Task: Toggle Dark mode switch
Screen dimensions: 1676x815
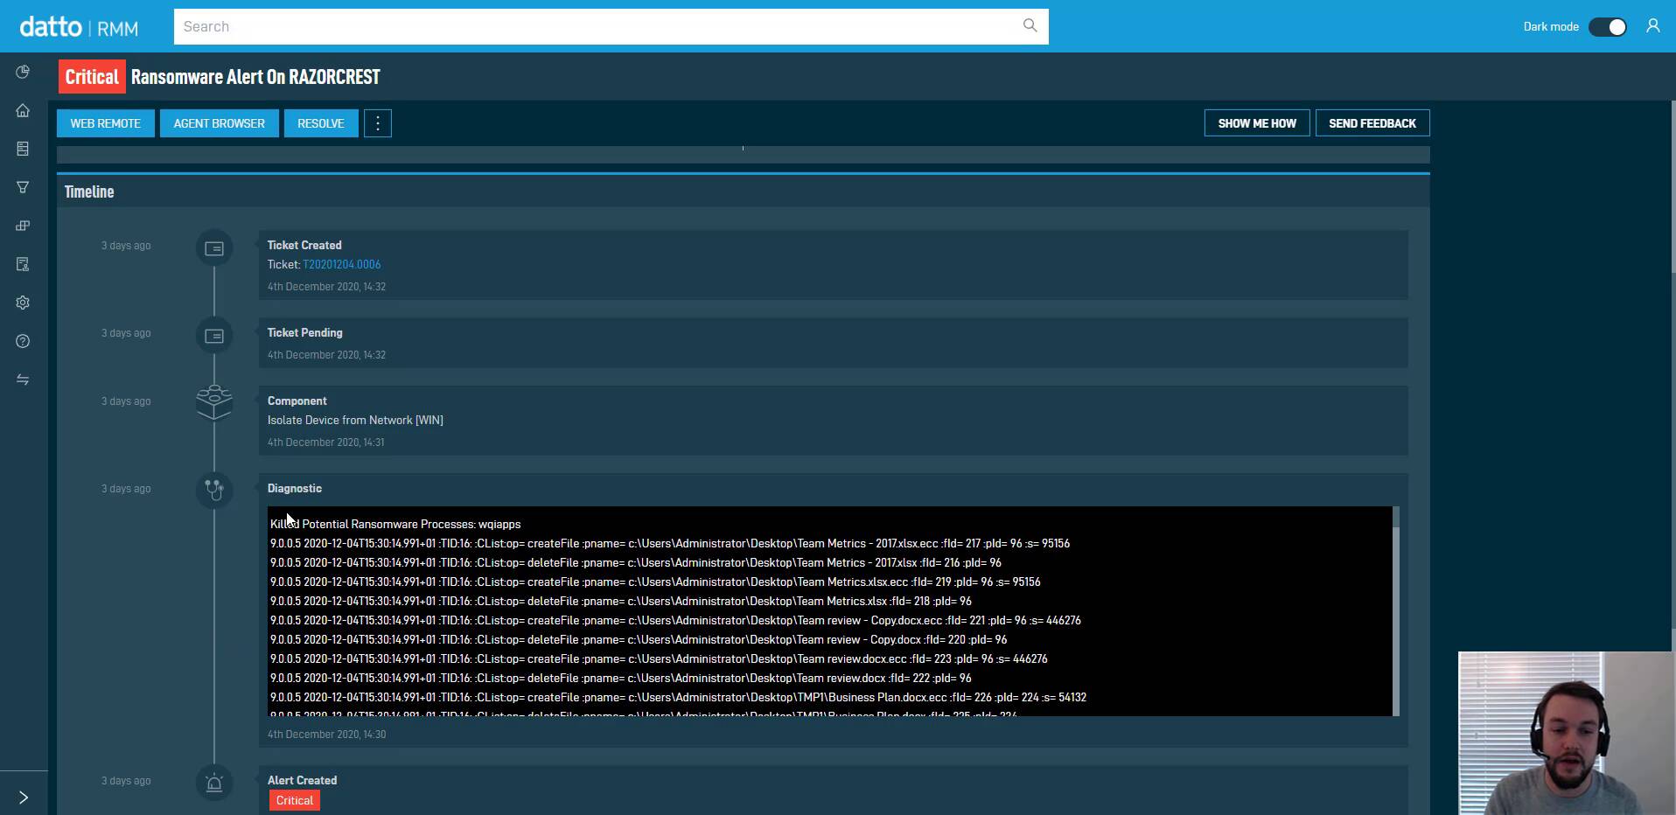Action: (x=1607, y=27)
